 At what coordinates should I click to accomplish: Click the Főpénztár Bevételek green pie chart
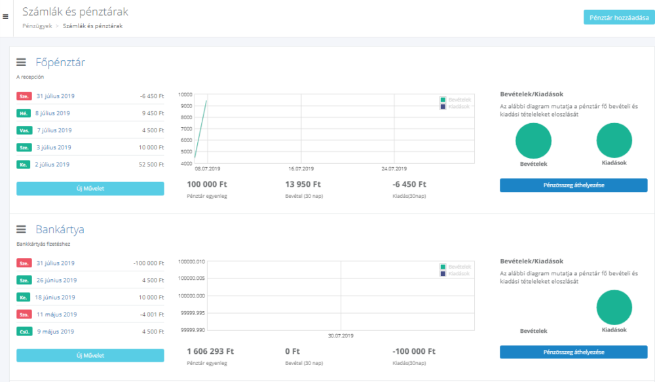(x=533, y=141)
